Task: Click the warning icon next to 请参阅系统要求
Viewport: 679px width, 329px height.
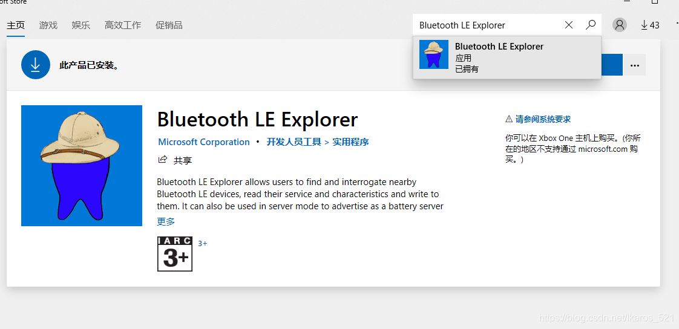Action: (509, 119)
